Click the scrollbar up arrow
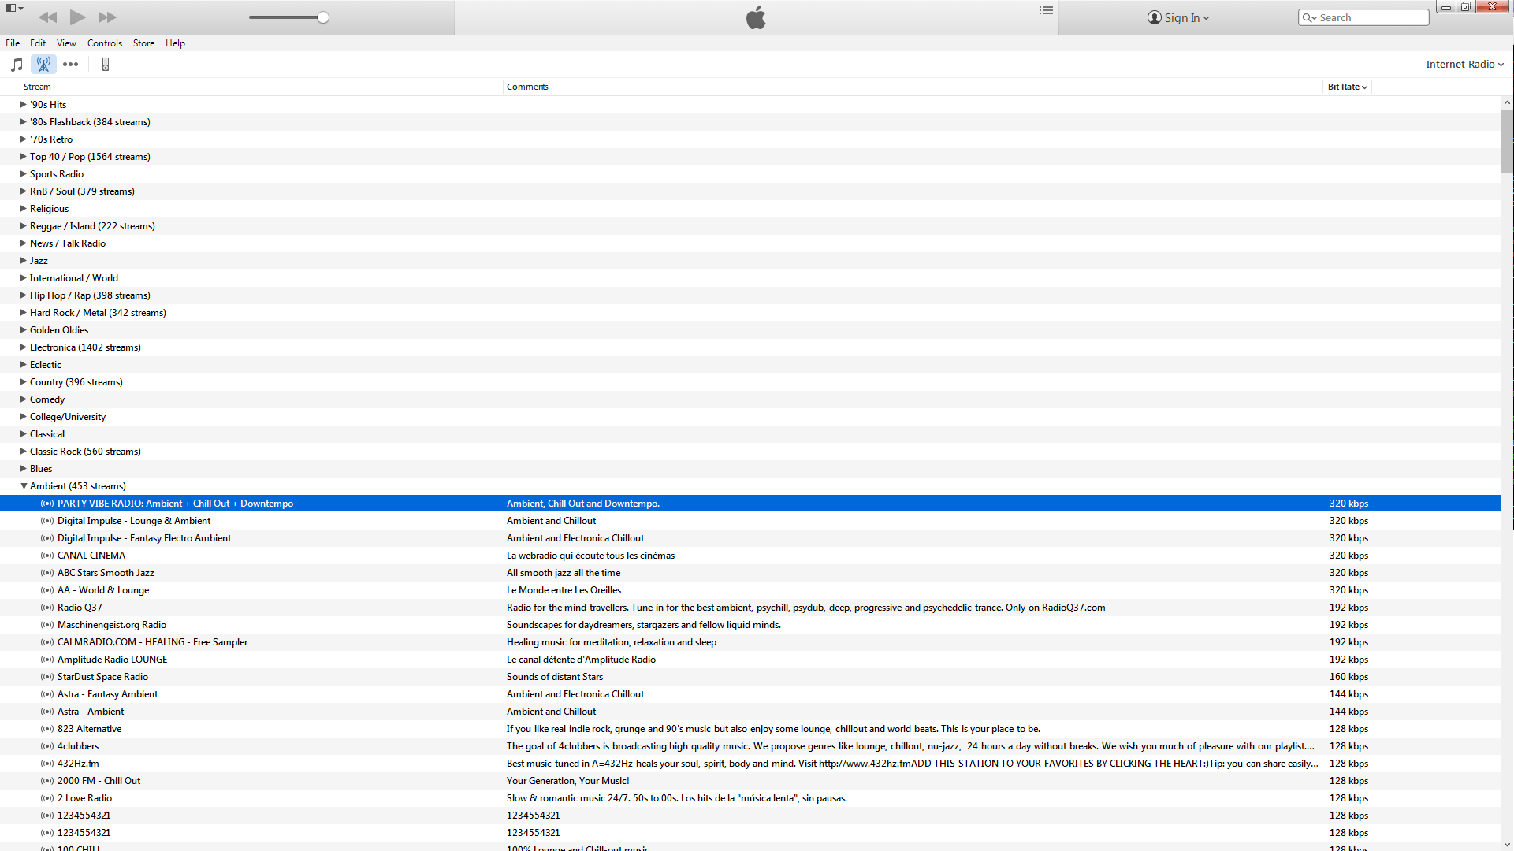The width and height of the screenshot is (1514, 851). point(1507,102)
